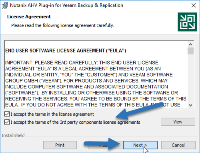Click 'Please read the following license' text
Screen dimensions: 200x153
click(63, 25)
